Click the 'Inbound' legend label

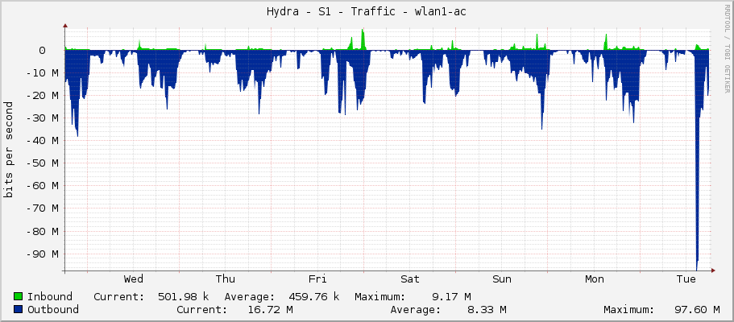(50, 296)
